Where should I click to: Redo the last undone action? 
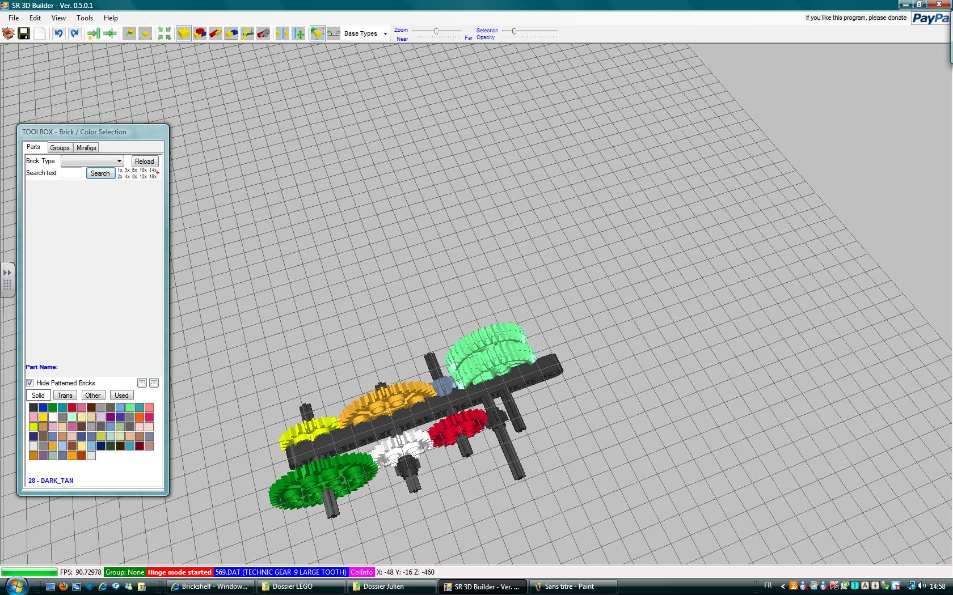coord(74,33)
